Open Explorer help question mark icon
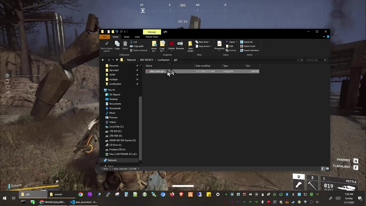Viewport: 366px width, 206px height. [328, 37]
